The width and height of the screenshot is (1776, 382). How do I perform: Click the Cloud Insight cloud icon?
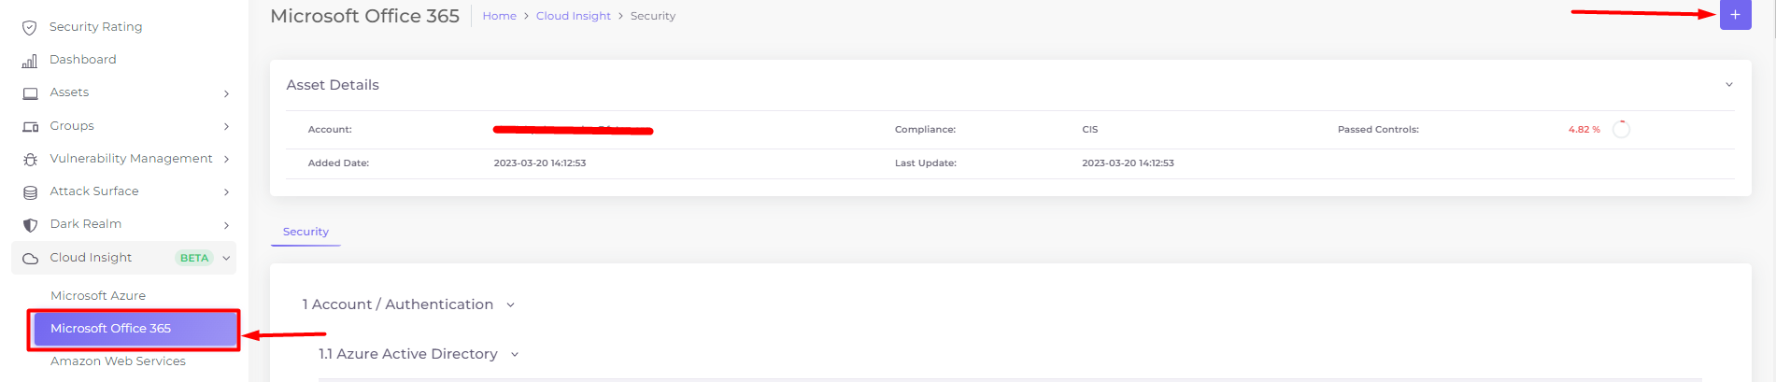[x=30, y=259]
